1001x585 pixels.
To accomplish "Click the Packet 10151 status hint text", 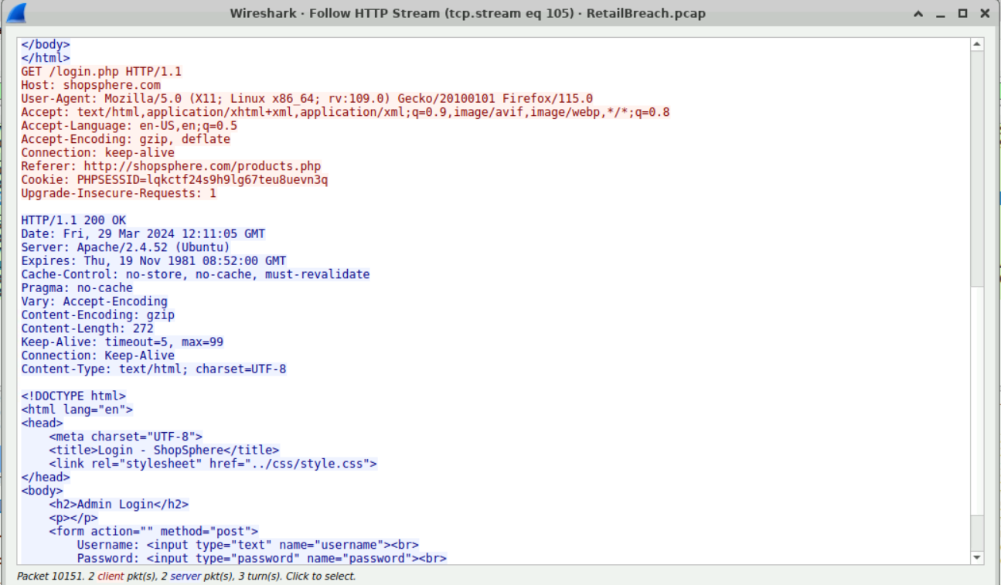I will click(186, 576).
